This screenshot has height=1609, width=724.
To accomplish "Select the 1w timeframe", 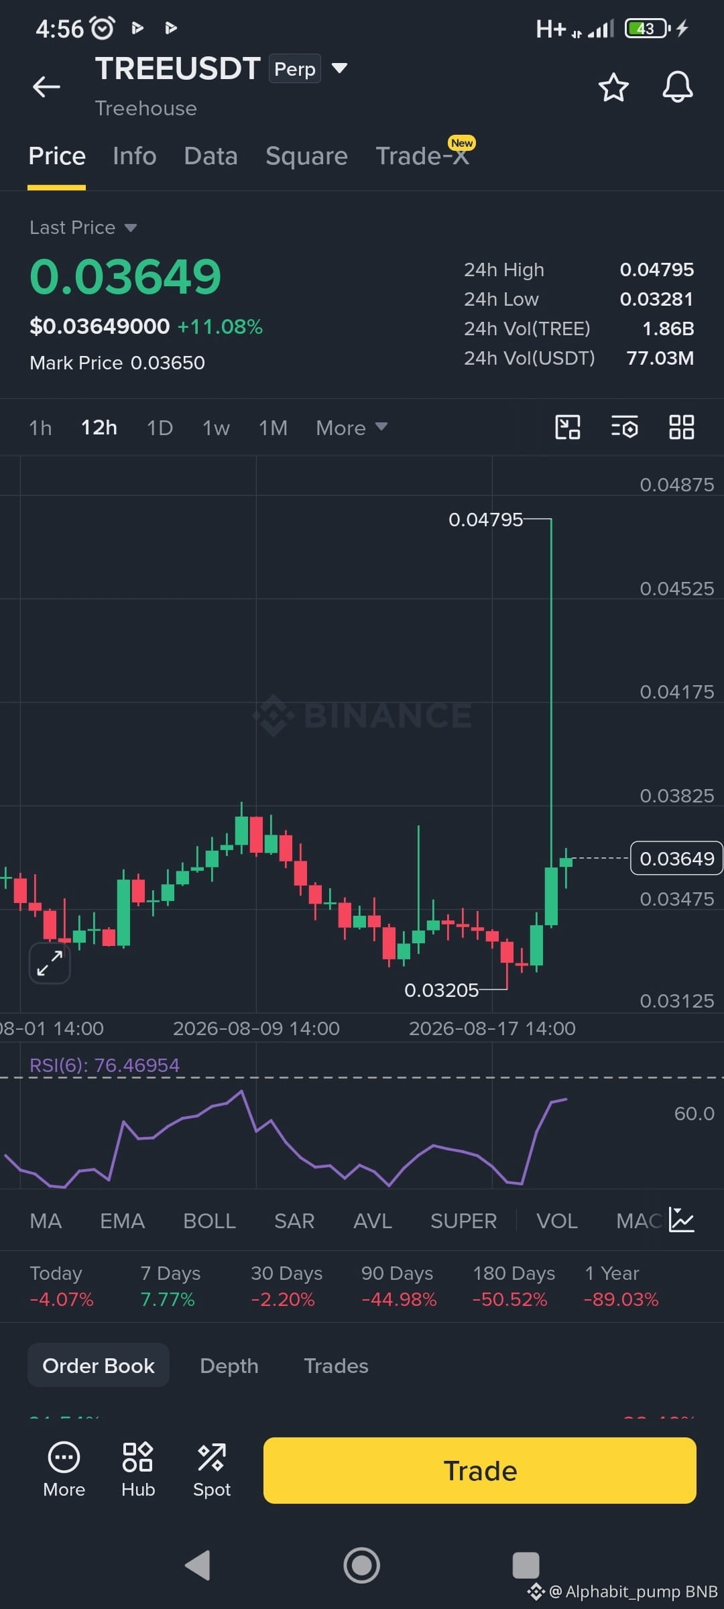I will pyautogui.click(x=217, y=428).
